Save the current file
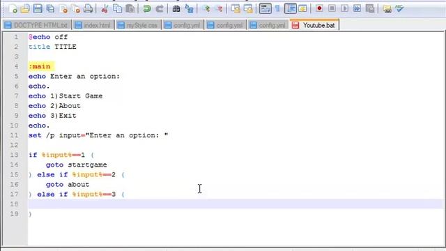 pyautogui.click(x=38, y=9)
